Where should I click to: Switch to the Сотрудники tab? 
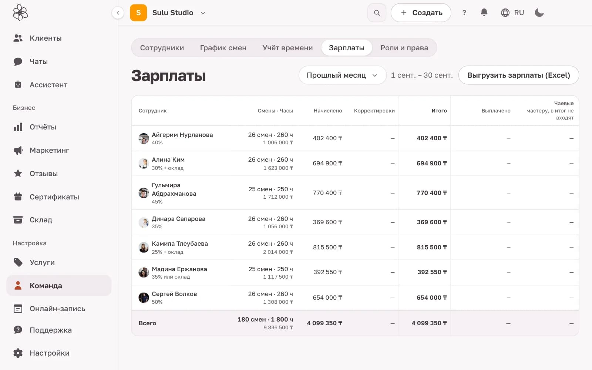(x=162, y=48)
